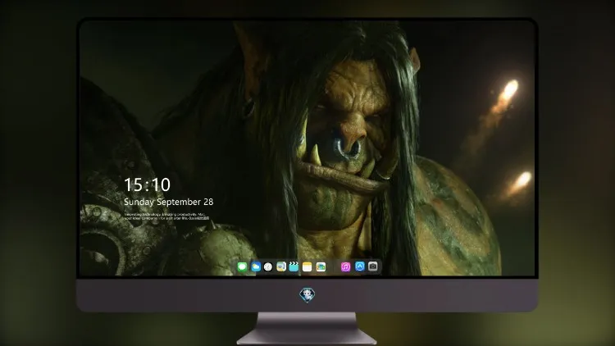Click the 15:10 clock widget
Viewport: 615px width, 346px height.
click(x=147, y=184)
